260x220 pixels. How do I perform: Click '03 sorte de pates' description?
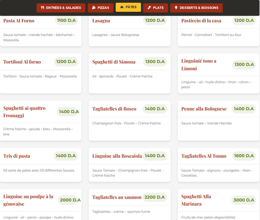(38, 170)
